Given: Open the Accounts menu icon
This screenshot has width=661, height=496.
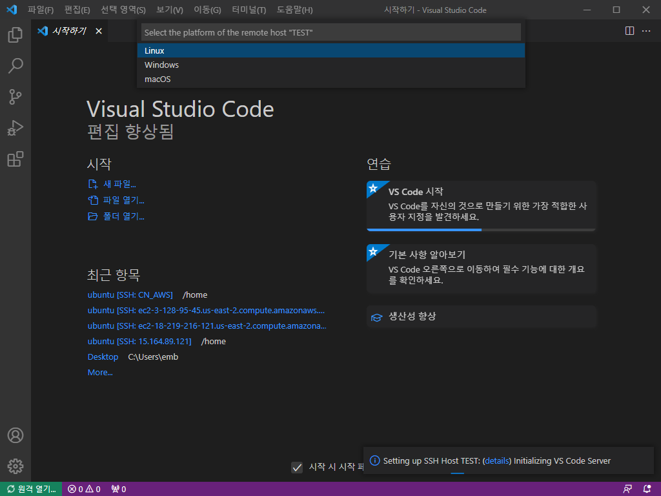Looking at the screenshot, I should (x=15, y=435).
